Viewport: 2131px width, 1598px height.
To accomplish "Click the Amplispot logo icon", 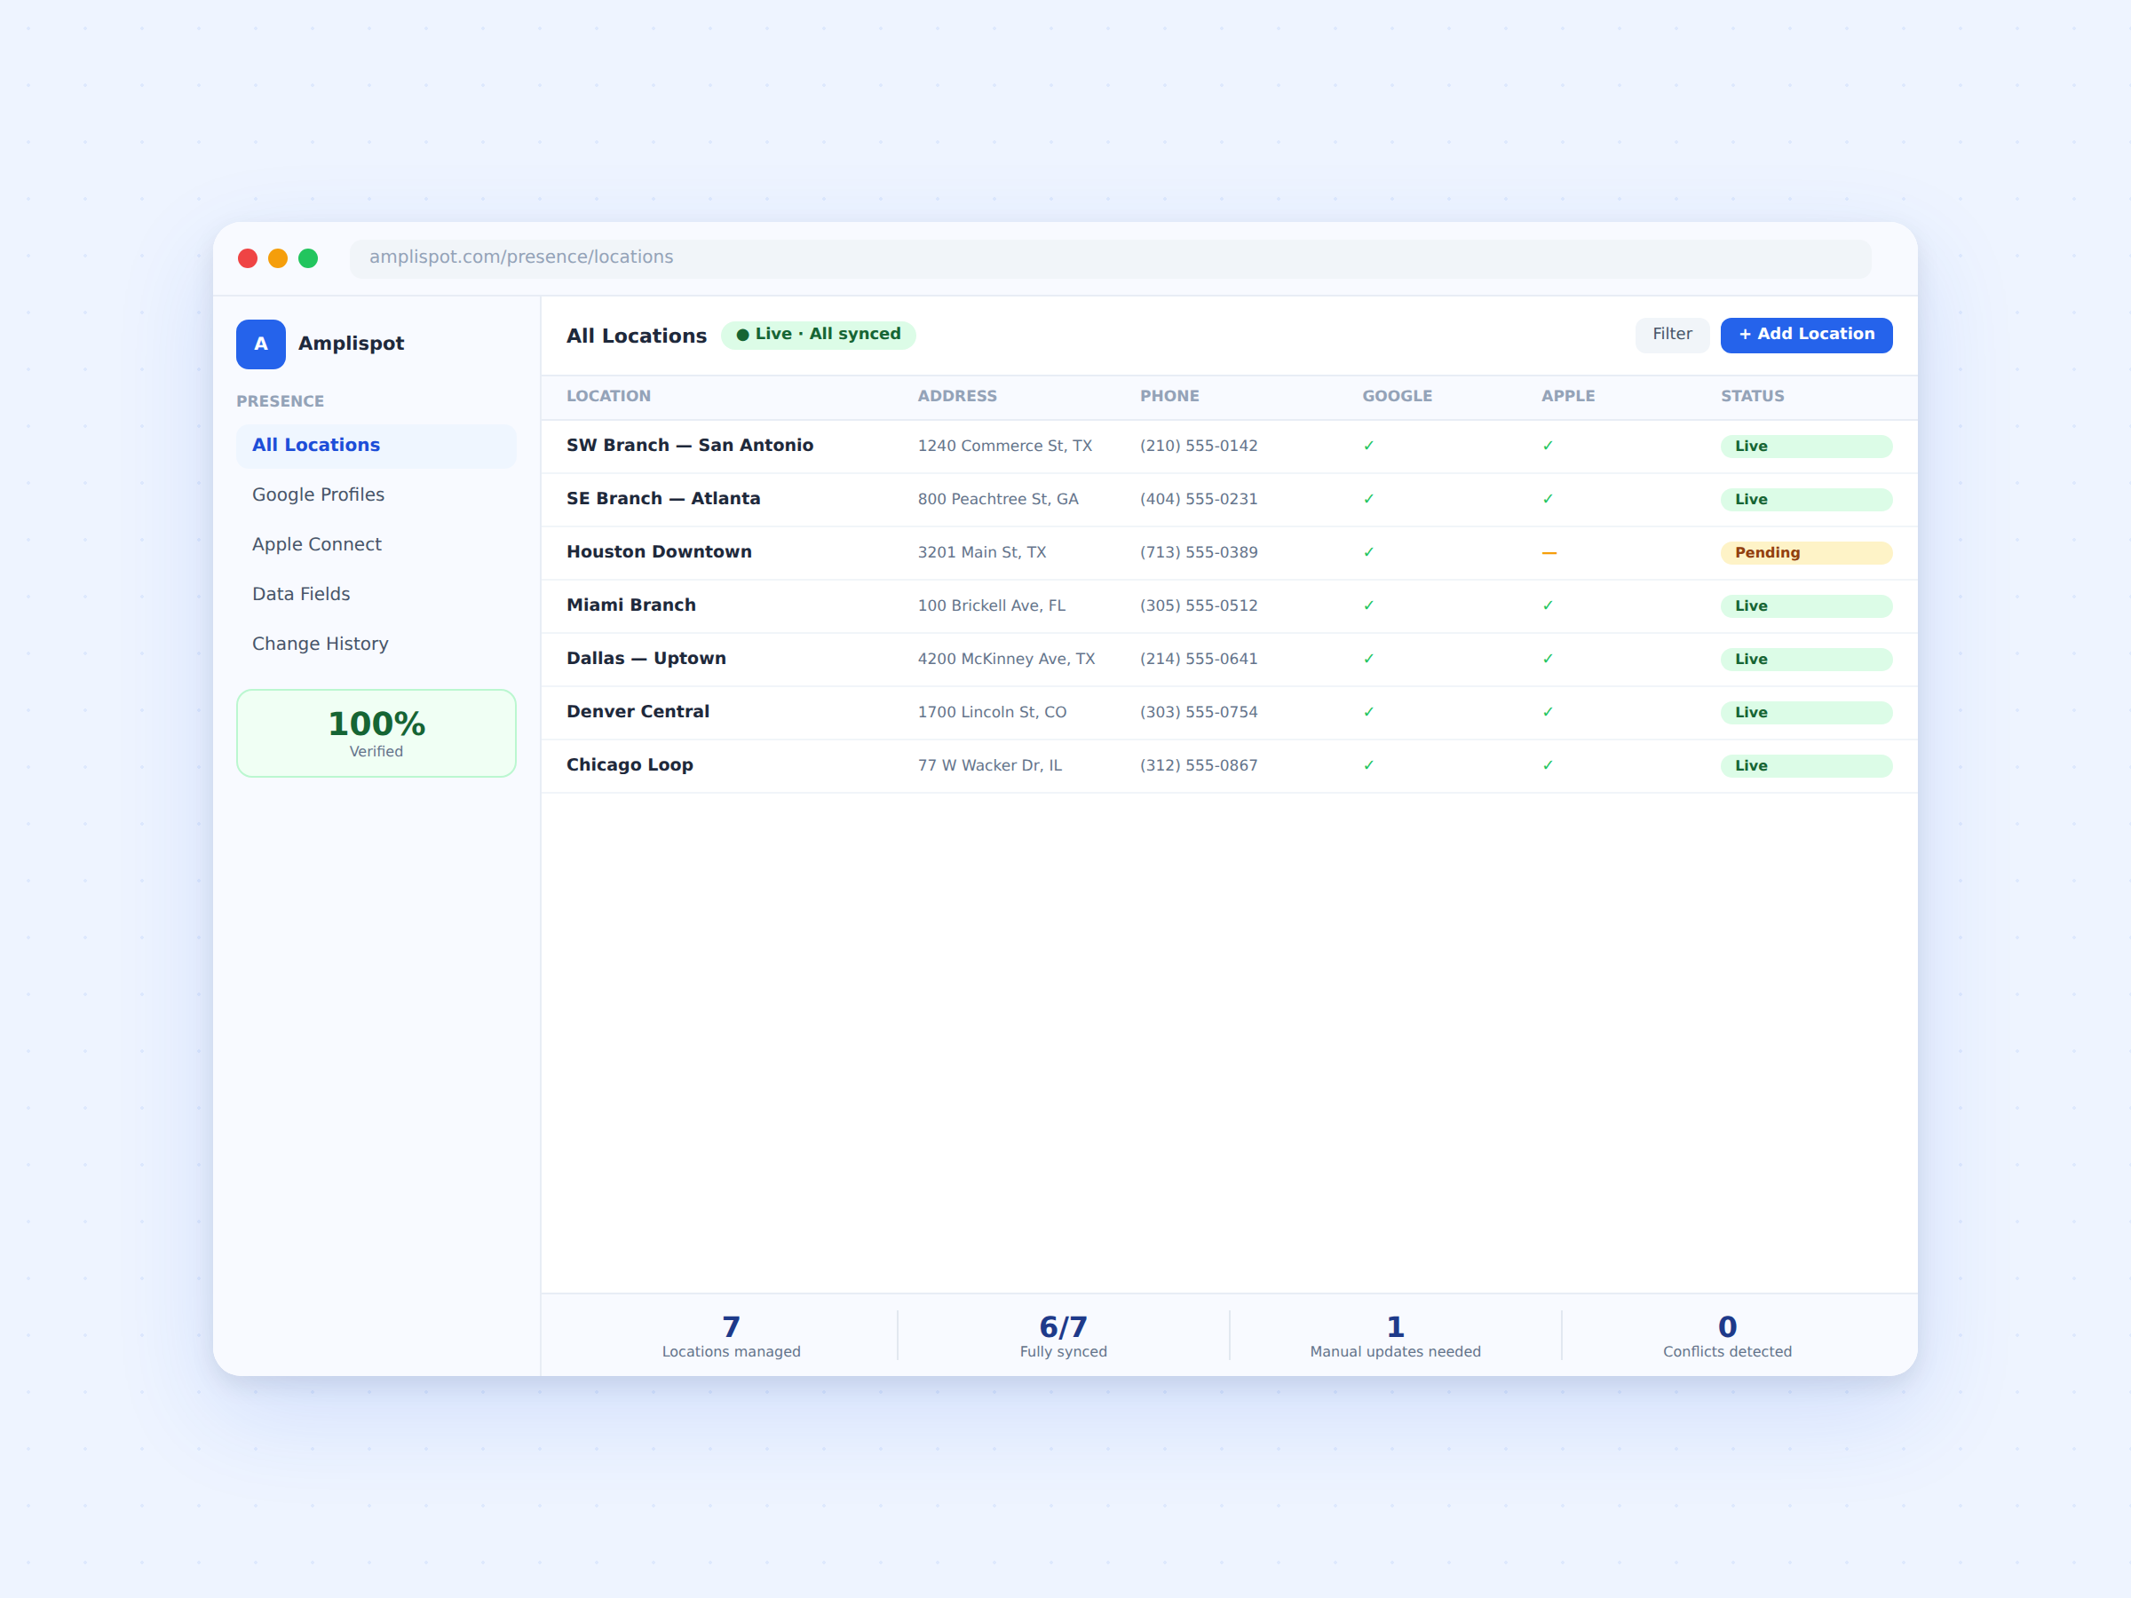I will point(260,344).
